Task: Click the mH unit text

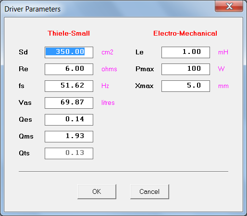Action: click(223, 52)
